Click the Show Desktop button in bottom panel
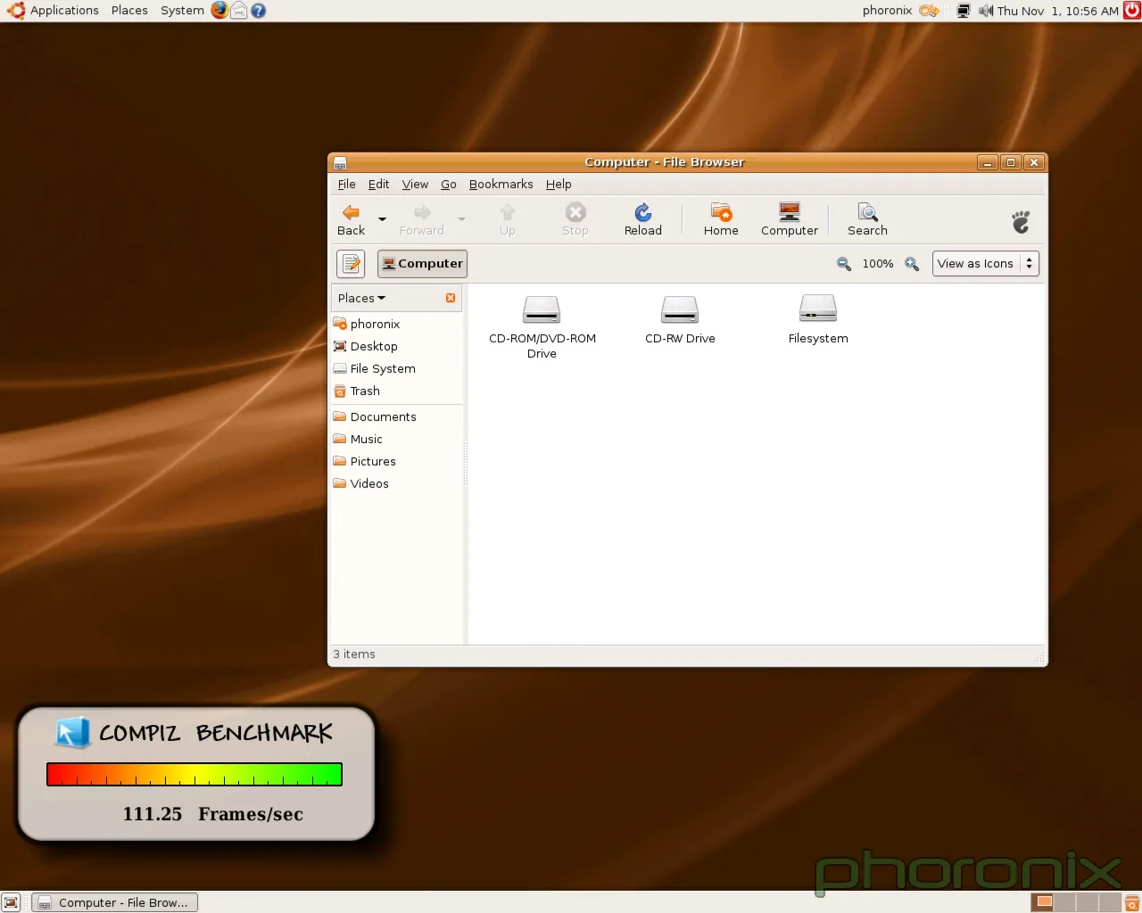1142x913 pixels. [12, 902]
